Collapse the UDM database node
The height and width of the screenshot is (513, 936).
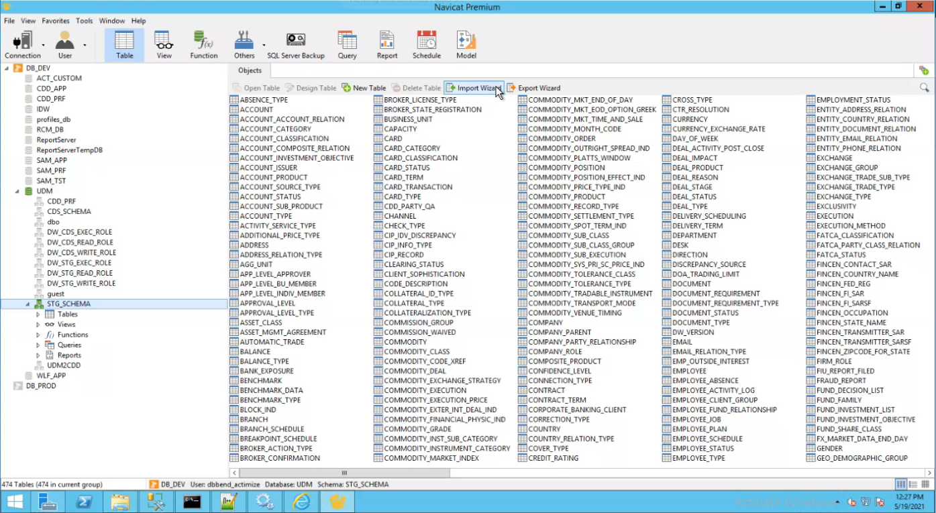coord(17,191)
